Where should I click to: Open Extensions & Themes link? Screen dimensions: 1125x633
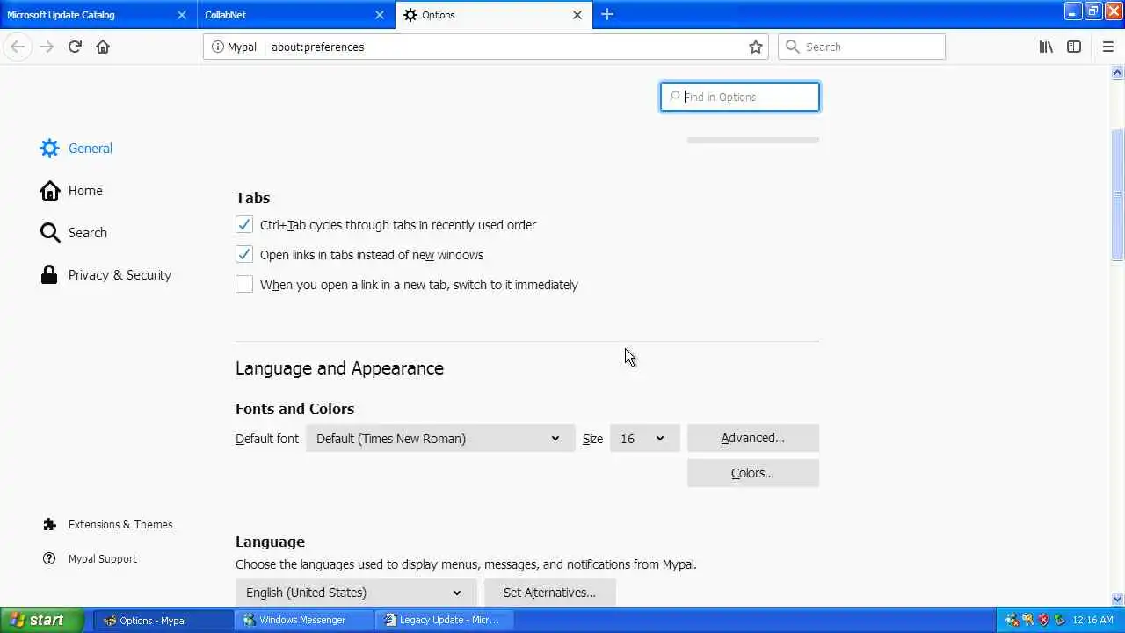(120, 524)
